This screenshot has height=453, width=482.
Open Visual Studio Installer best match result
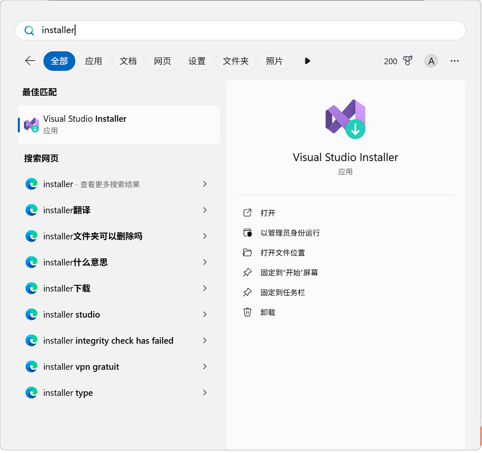click(119, 125)
